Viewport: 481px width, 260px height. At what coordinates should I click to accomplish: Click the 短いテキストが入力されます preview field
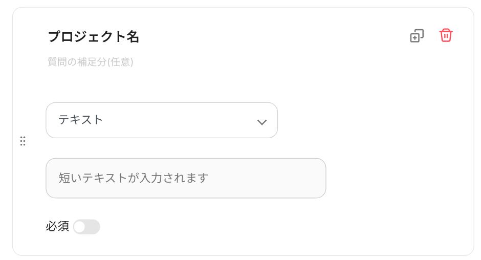186,178
